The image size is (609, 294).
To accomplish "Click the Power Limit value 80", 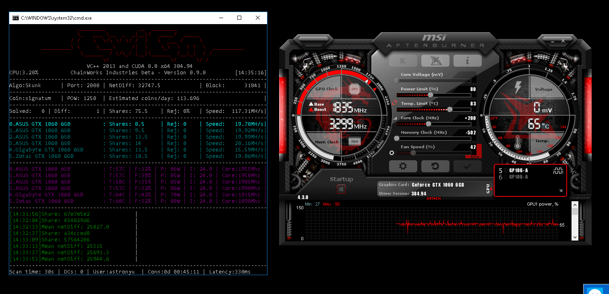I will click(x=473, y=89).
